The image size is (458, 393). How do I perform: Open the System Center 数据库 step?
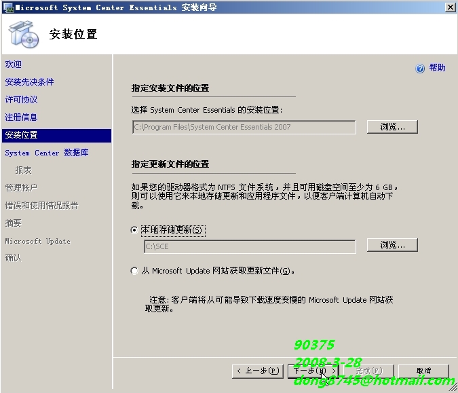47,153
